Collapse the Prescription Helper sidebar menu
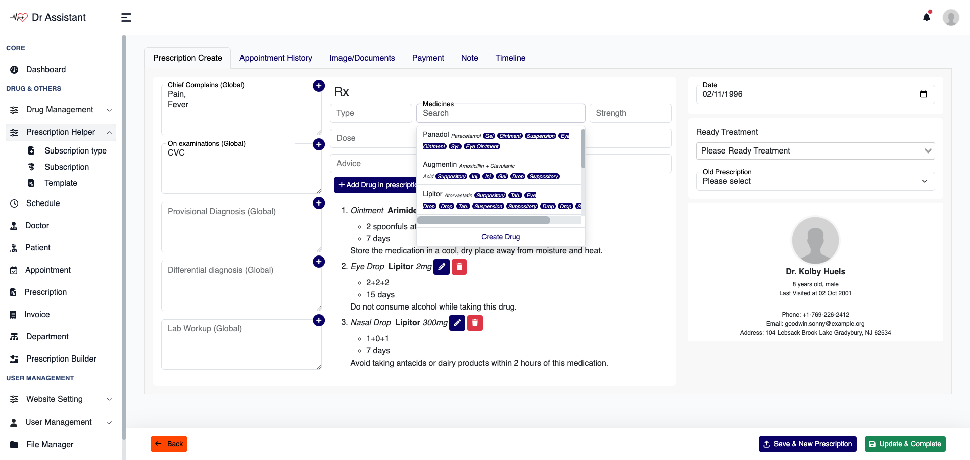The width and height of the screenshot is (970, 460). [61, 132]
